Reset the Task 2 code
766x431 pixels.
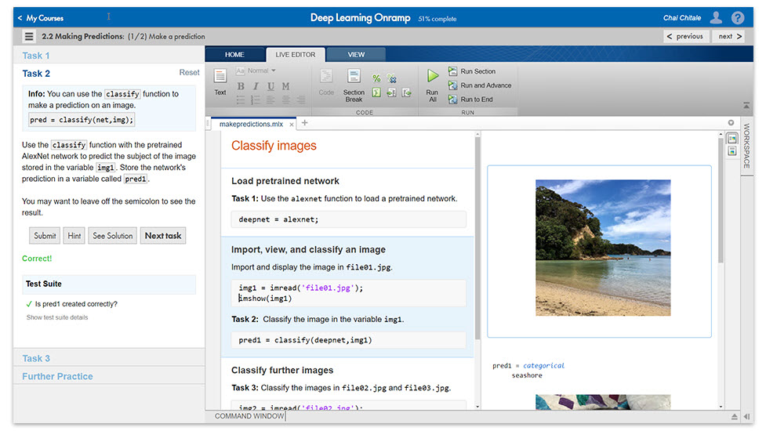point(189,72)
